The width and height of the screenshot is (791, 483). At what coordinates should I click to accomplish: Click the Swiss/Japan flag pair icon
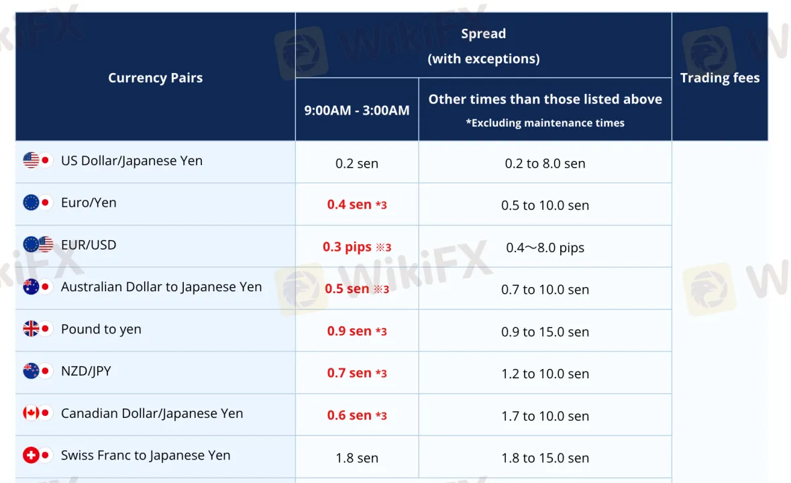click(x=38, y=455)
